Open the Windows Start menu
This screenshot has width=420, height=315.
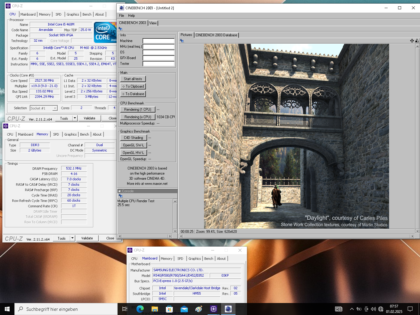(x=7, y=309)
